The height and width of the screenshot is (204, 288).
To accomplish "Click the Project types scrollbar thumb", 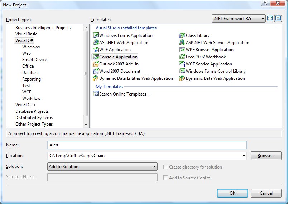I will (86, 73).
